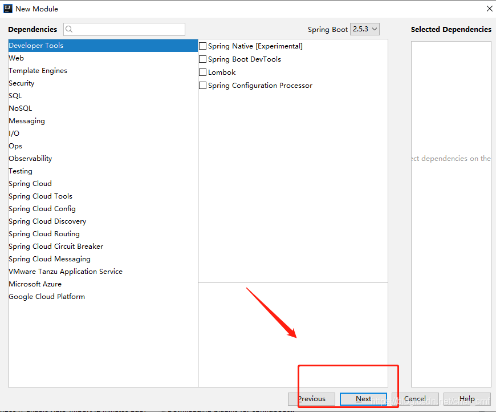Open the Spring Boot version dropdown

tap(365, 29)
